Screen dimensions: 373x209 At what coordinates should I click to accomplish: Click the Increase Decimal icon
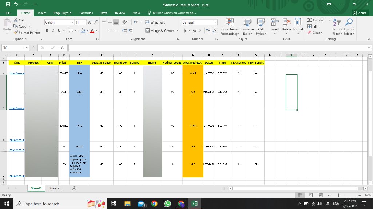point(209,30)
